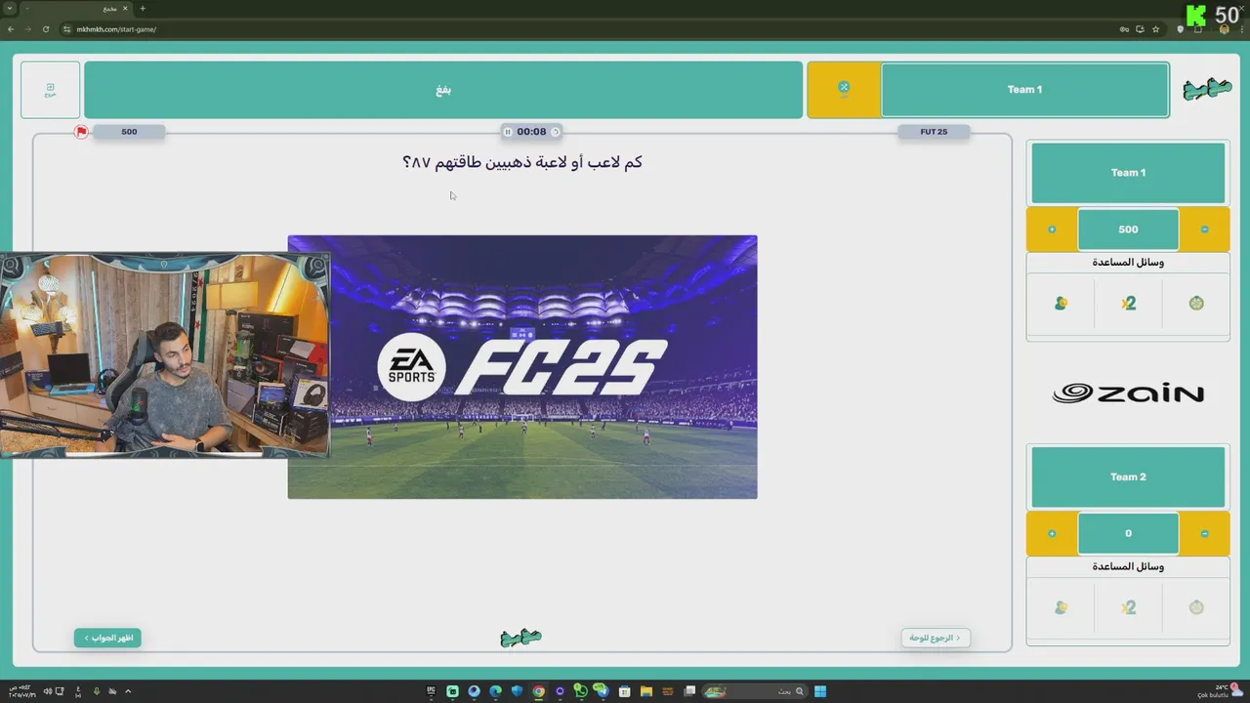Click the 500 points label chip
This screenshot has height=703, width=1250.
pos(129,132)
